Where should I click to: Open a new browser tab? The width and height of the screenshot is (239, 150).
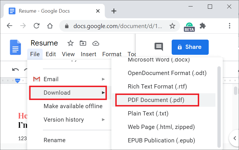click(114, 11)
